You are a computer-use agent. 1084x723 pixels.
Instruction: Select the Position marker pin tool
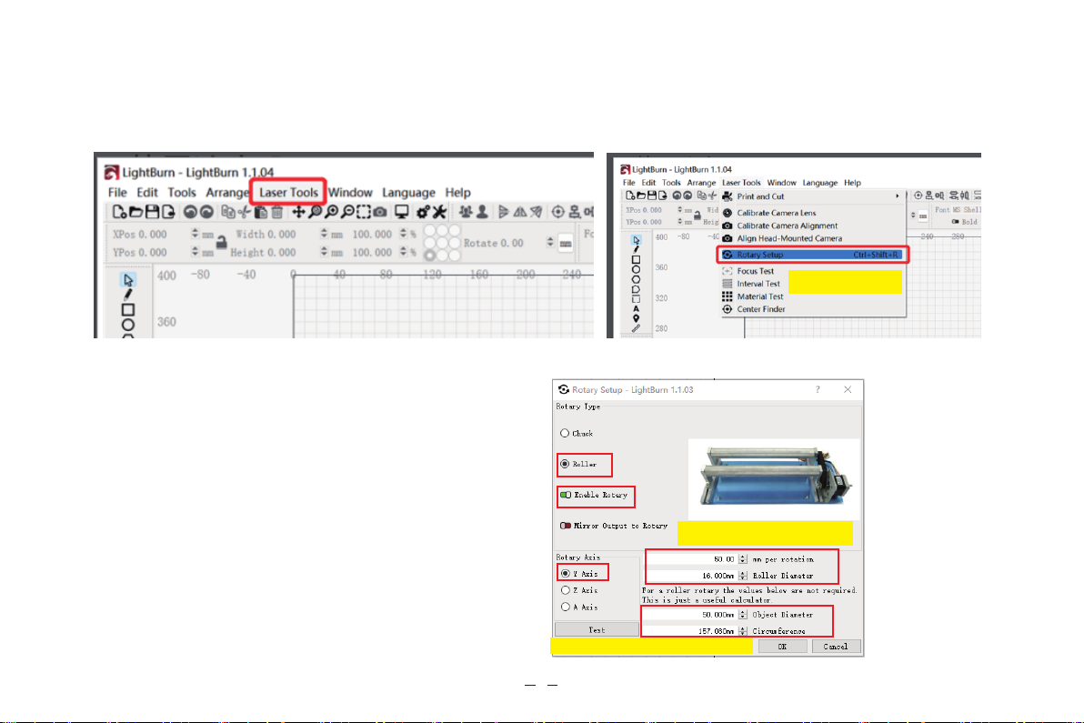click(636, 318)
